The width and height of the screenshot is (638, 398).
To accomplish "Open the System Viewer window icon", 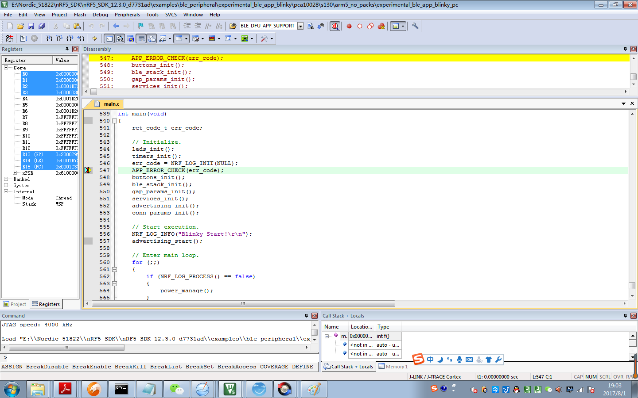I will (x=245, y=38).
